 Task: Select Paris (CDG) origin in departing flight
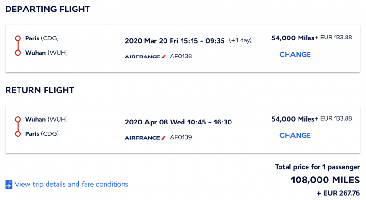click(42, 38)
